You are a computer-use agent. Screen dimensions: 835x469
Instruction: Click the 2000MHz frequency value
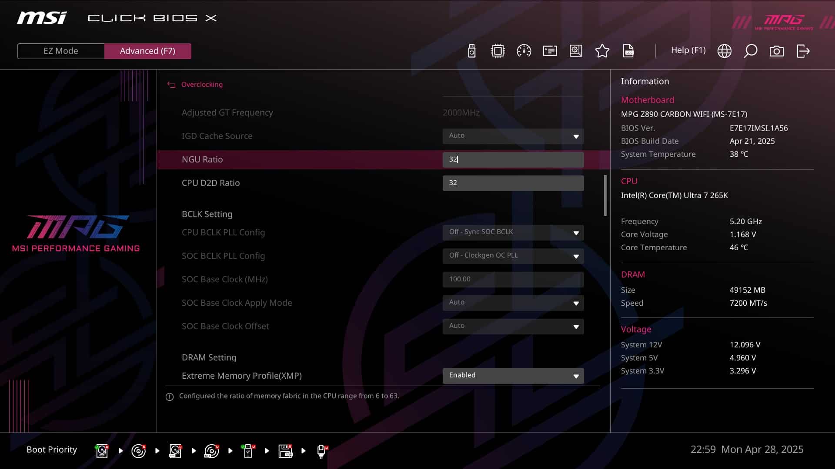[461, 112]
